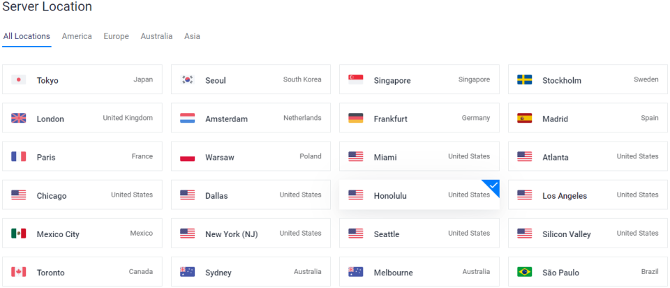
Task: Show the Australia locations tab
Action: 156,36
